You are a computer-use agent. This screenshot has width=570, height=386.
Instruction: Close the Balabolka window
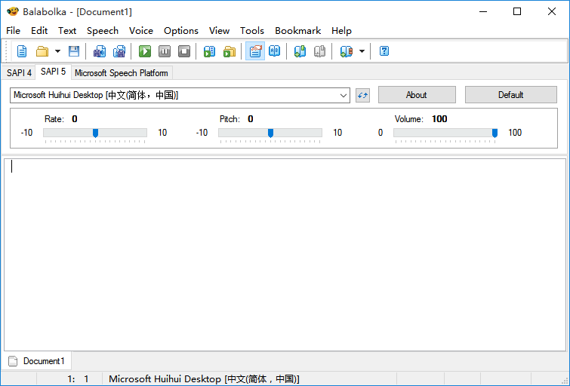click(551, 11)
